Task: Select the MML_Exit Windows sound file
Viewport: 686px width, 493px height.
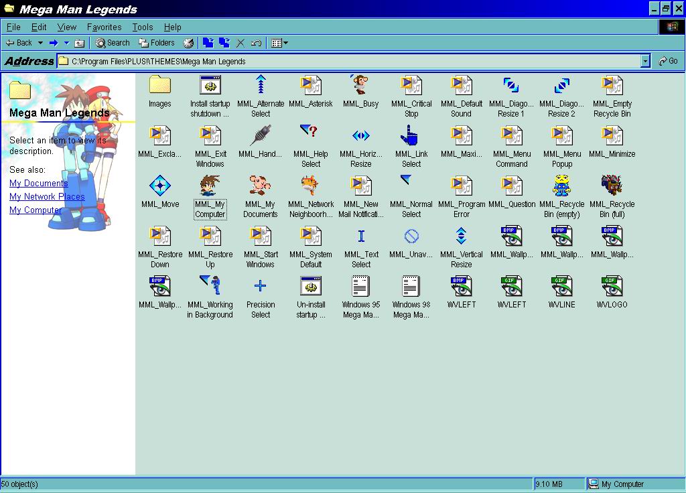Action: pyautogui.click(x=210, y=147)
